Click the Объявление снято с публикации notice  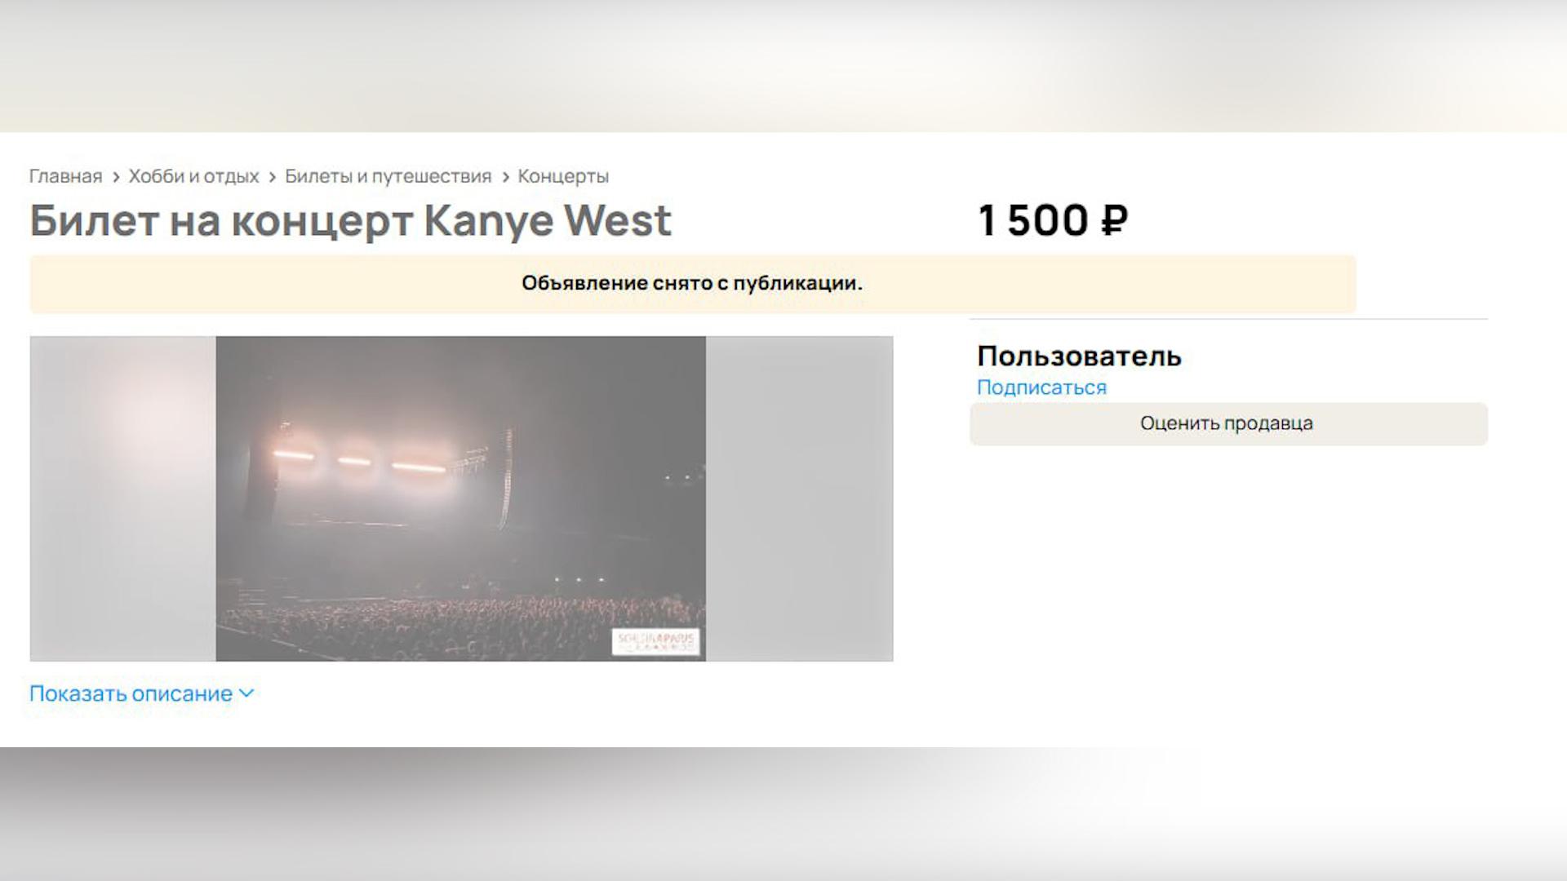[x=692, y=284]
